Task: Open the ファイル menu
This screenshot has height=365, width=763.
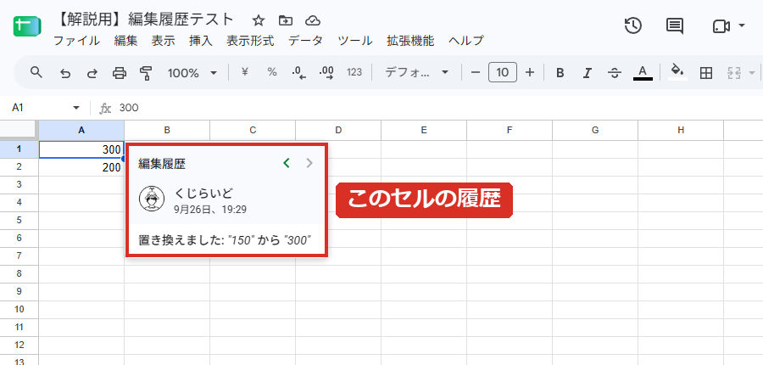Action: (x=76, y=41)
